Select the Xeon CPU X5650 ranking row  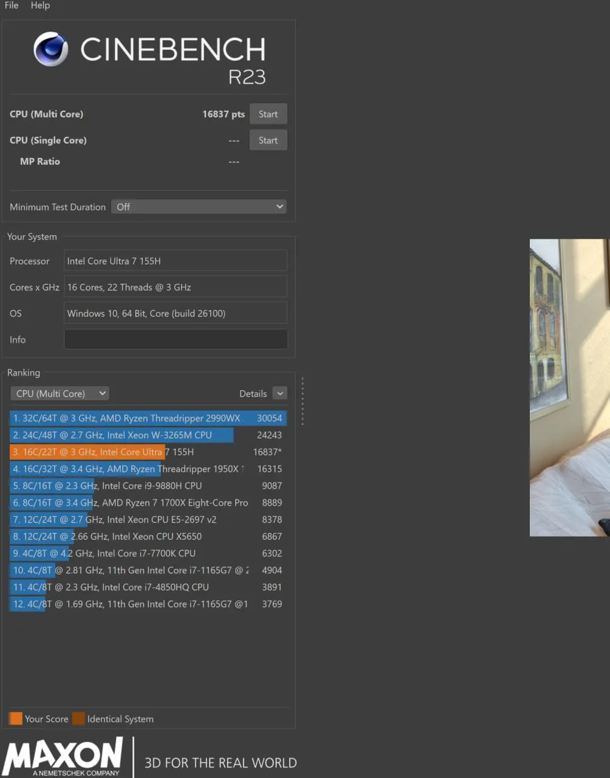(x=148, y=537)
